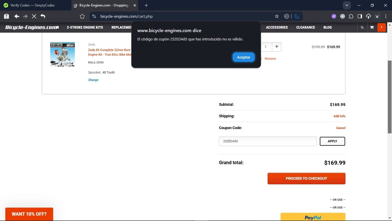The image size is (392, 221).
Task: Click the page vertical scrollbar thumb
Action: click(390, 97)
